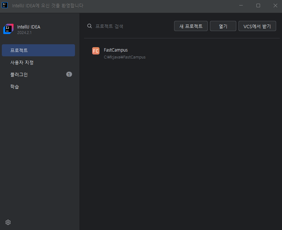Create a project with 새 프로젝트 button
Image resolution: width=282 pixels, height=230 pixels.
click(191, 26)
